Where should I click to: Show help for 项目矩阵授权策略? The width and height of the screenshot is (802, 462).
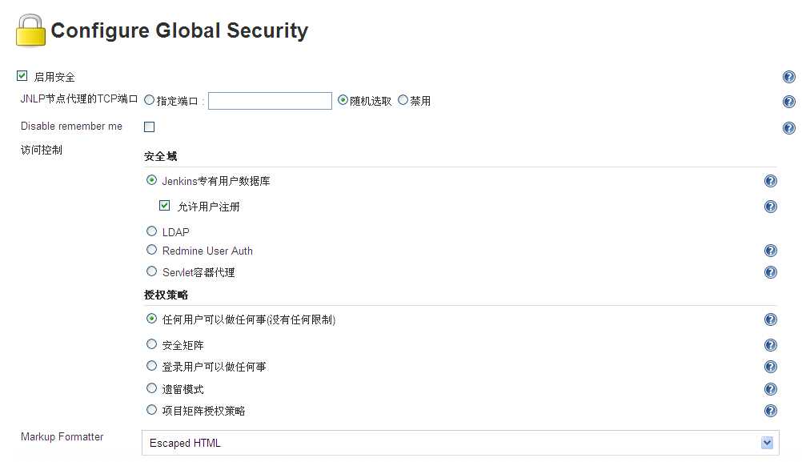[x=771, y=411]
